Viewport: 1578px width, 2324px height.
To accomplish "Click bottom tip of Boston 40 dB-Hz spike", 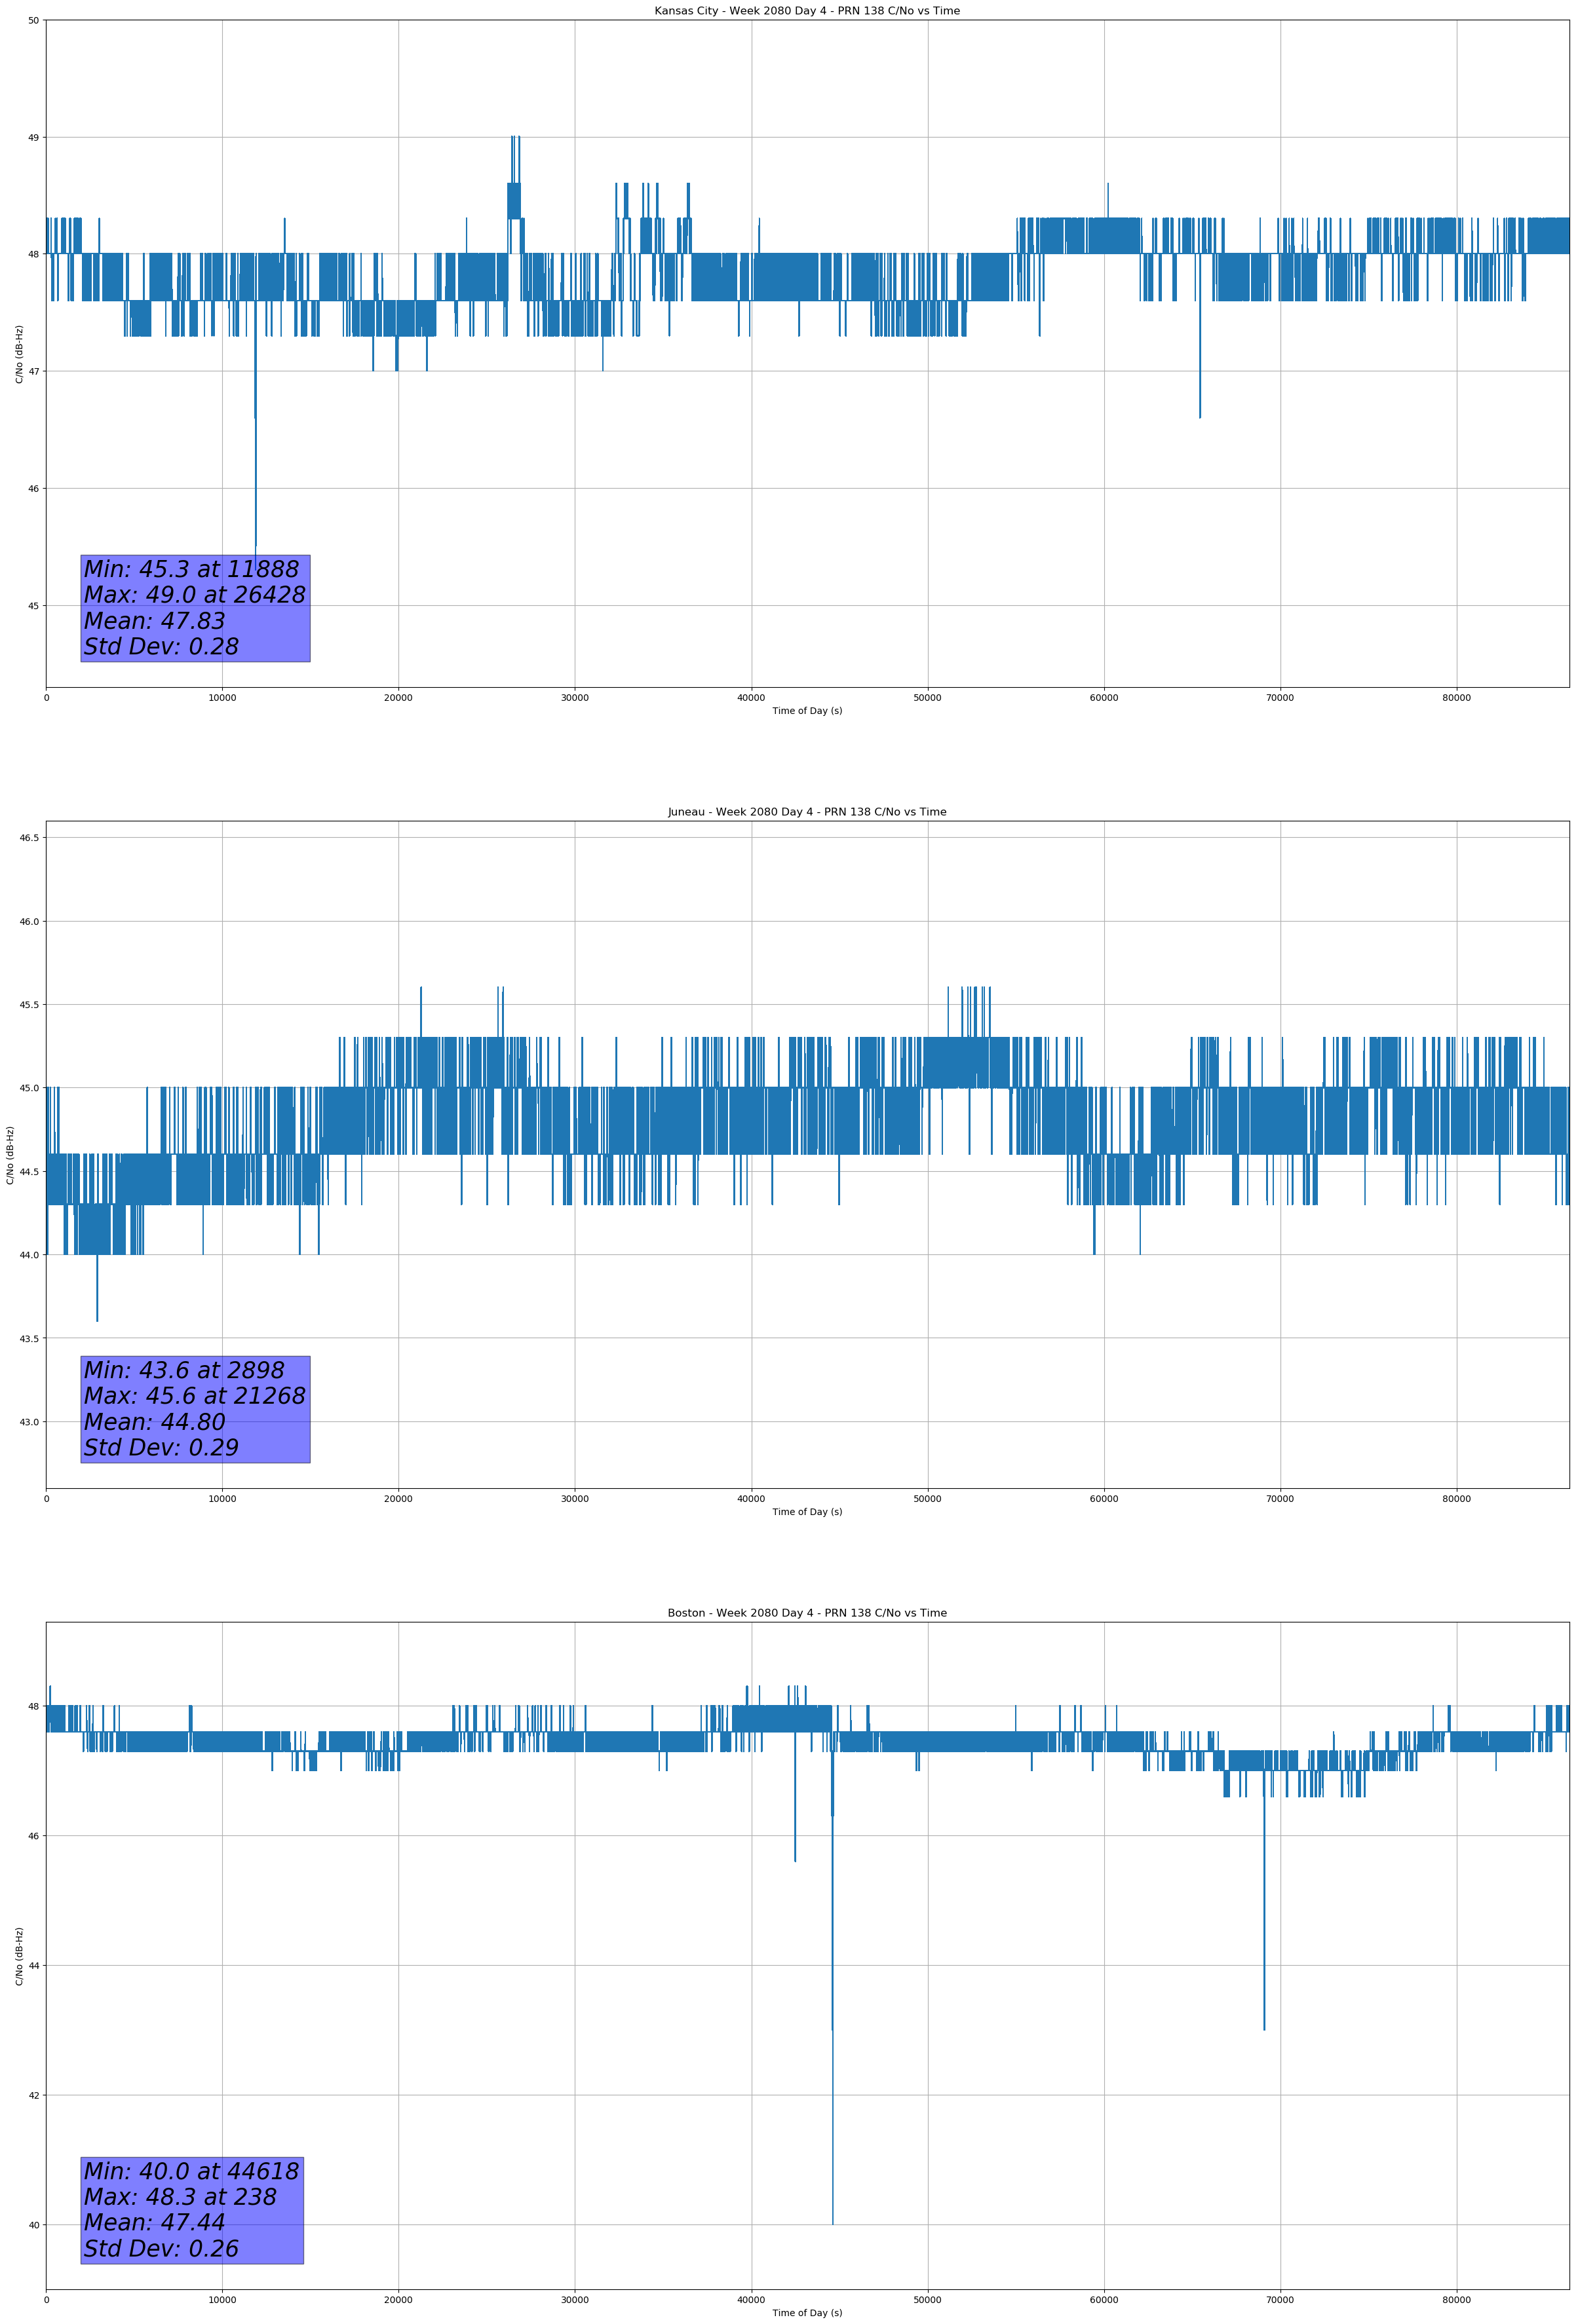I will coord(832,2221).
